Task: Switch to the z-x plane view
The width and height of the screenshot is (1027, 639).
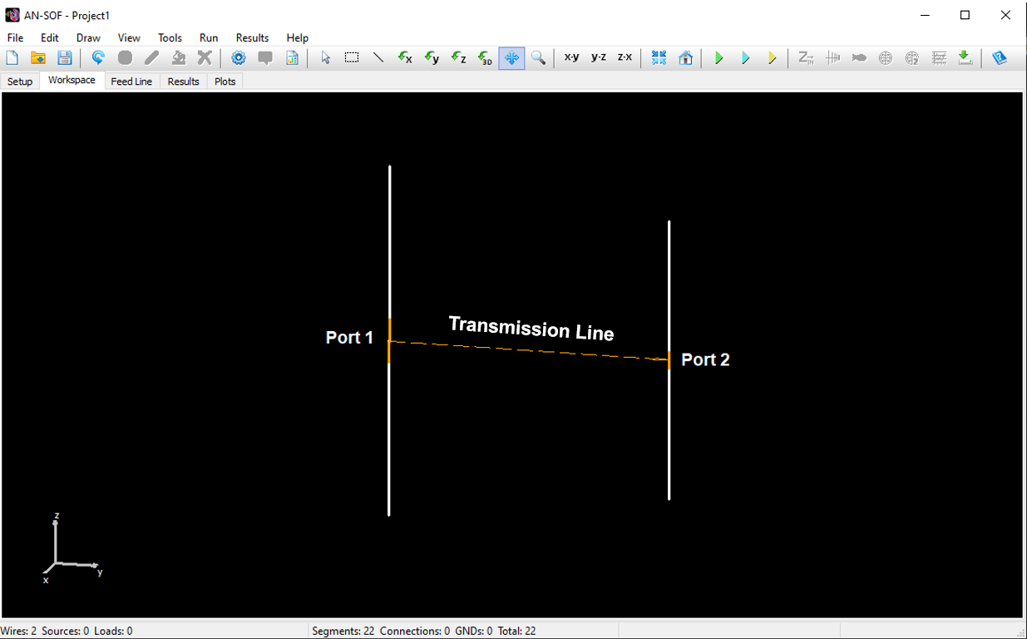Action: coord(625,57)
